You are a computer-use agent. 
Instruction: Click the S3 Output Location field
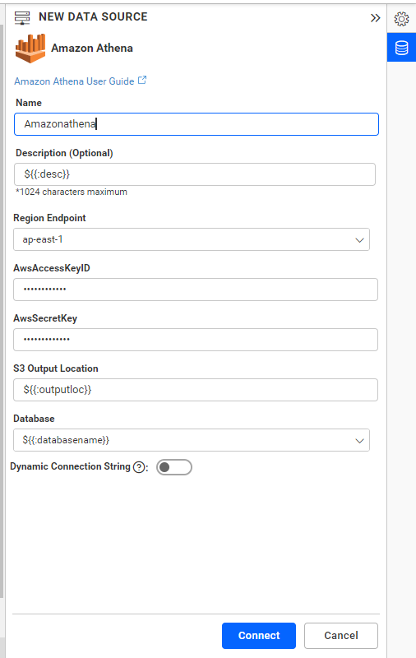point(196,390)
